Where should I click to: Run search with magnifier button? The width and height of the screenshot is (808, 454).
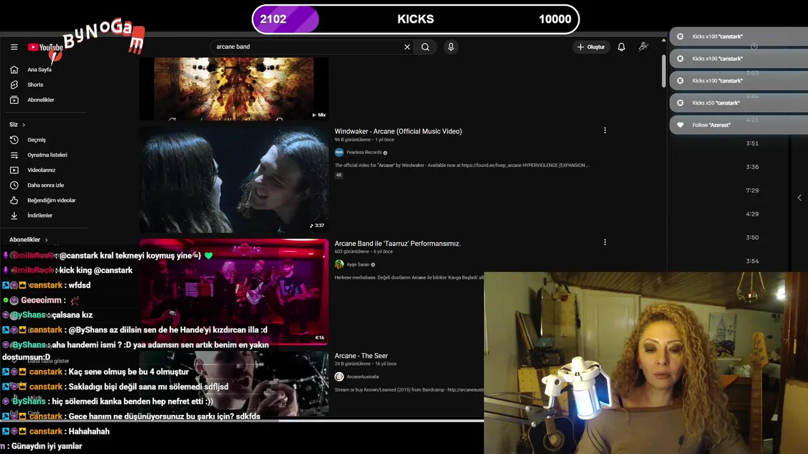coord(425,47)
